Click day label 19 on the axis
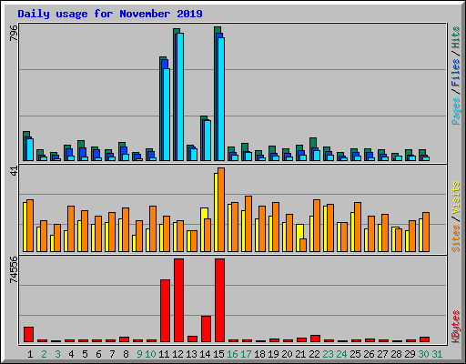466x364 pixels. (x=273, y=354)
